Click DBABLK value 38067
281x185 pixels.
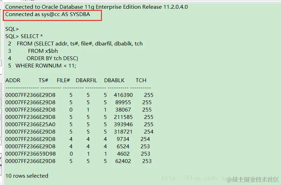(x=123, y=110)
